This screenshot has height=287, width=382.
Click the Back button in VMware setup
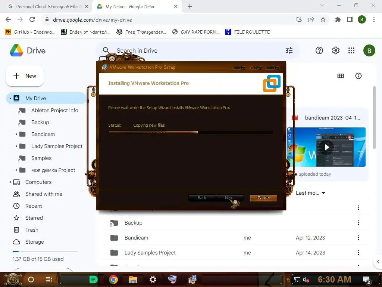[x=202, y=198]
